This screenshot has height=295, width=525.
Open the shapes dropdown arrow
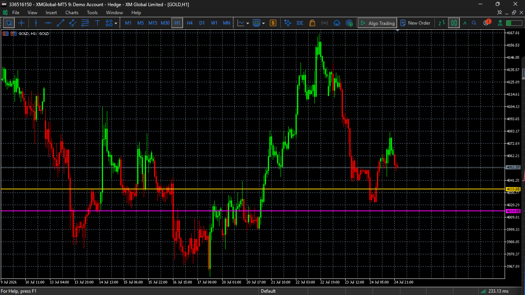click(116, 23)
